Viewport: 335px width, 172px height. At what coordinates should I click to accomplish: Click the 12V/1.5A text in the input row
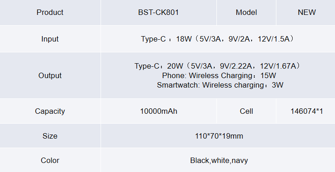point(274,39)
